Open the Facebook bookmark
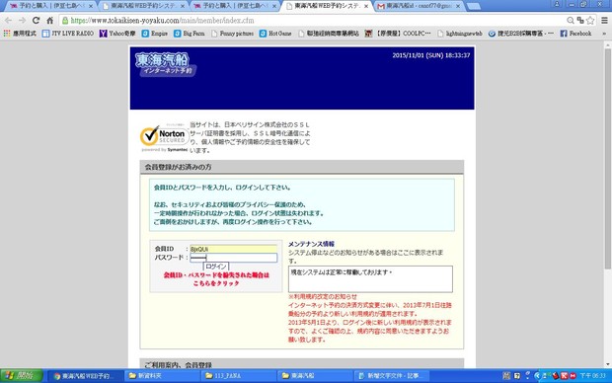The image size is (612, 383). (575, 34)
